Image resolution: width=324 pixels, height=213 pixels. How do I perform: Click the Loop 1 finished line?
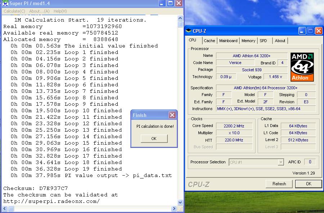(64, 52)
